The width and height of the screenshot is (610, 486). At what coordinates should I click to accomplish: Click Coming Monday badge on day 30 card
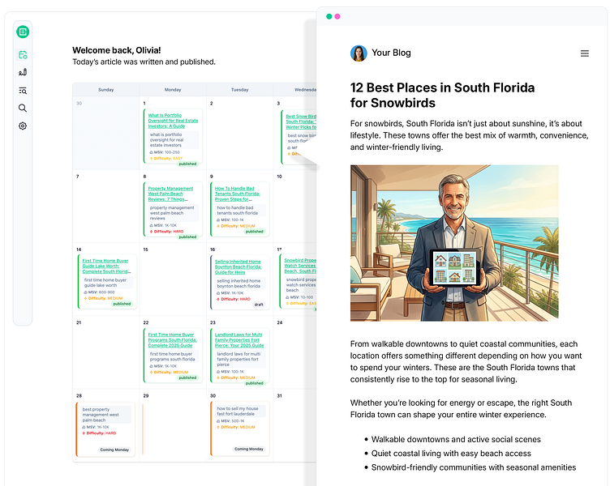tap(248, 449)
